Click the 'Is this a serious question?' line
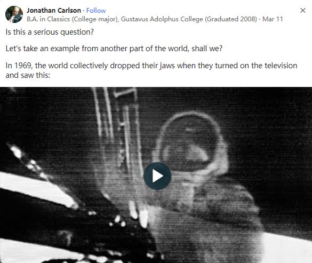This screenshot has width=312, height=263. (x=50, y=32)
